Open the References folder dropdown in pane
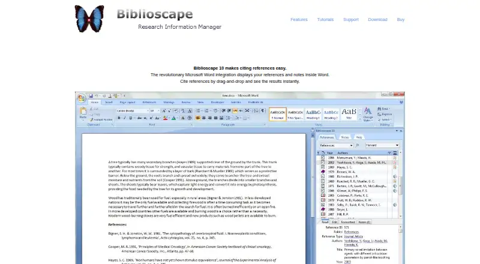The width and height of the screenshot is (480, 264). click(x=336, y=145)
